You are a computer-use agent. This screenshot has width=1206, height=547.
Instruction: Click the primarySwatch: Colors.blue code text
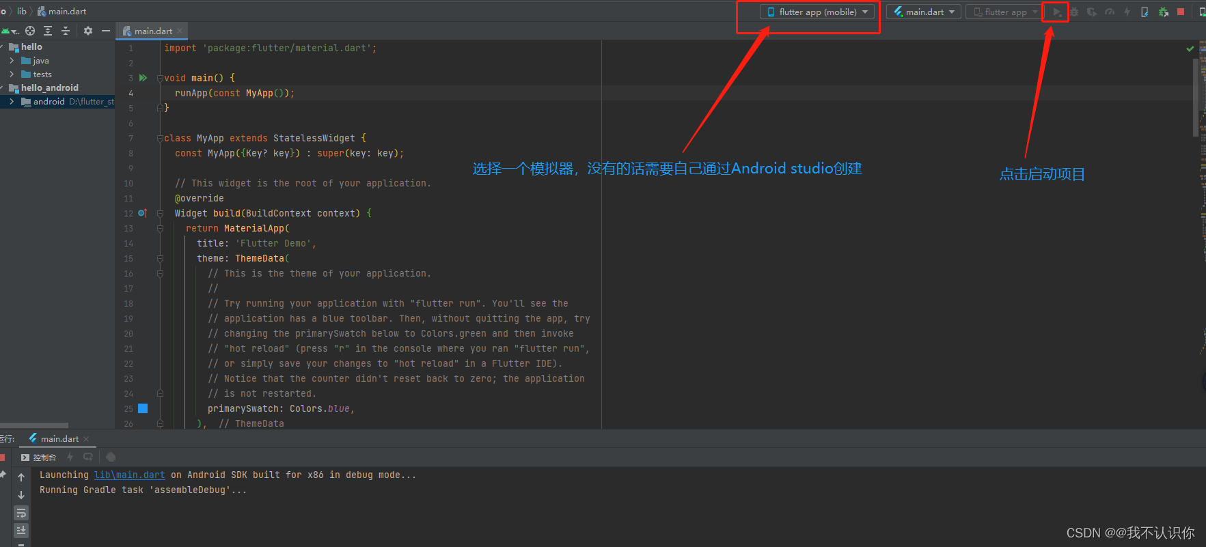click(x=281, y=408)
